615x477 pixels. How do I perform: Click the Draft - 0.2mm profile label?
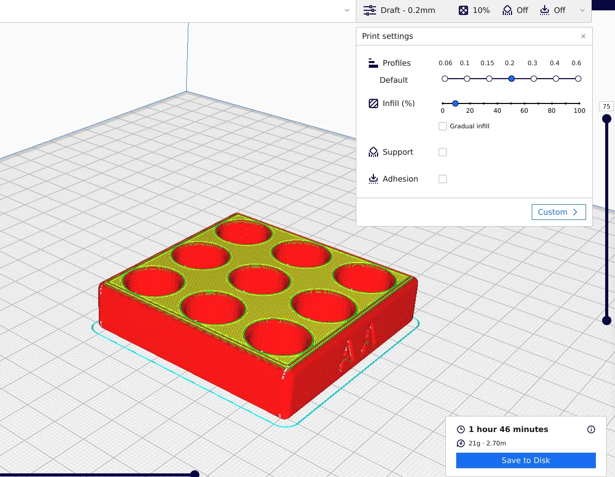[408, 10]
